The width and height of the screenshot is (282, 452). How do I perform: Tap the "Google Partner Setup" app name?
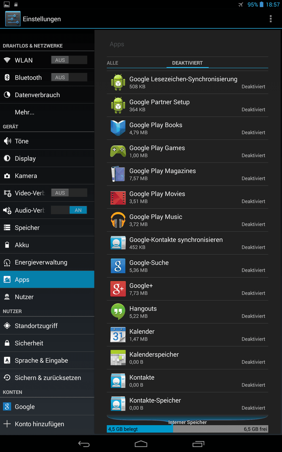[x=160, y=102]
